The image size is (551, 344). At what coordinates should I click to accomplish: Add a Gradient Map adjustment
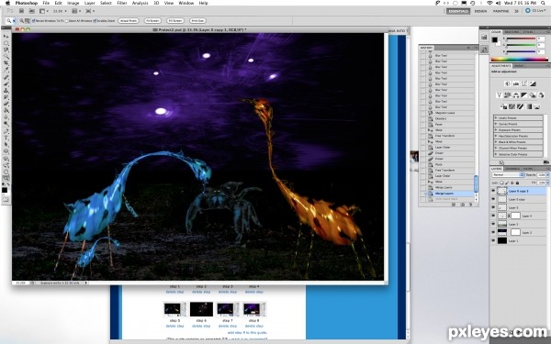click(529, 106)
